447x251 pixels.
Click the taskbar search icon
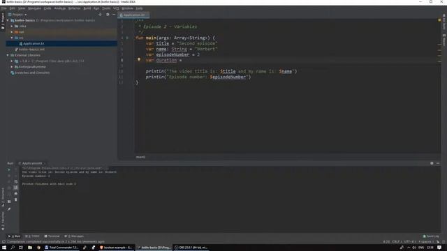click(13, 248)
